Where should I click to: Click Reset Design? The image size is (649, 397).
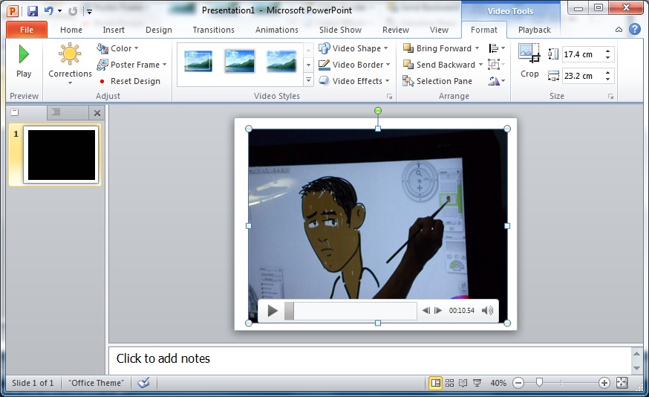pos(130,81)
